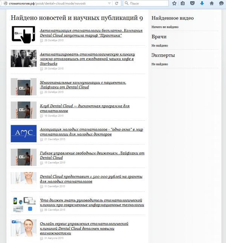This screenshot has width=226, height=243.
Task: Click the Найдено новостей results heading
Action: pyautogui.click(x=77, y=18)
